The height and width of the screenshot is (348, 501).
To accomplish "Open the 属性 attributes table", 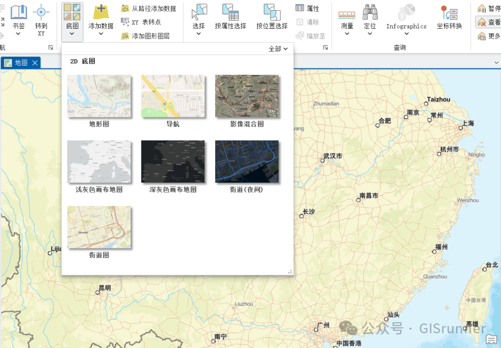I will (308, 8).
